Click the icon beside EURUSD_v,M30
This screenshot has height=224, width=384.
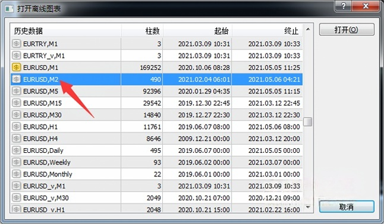tap(17, 198)
